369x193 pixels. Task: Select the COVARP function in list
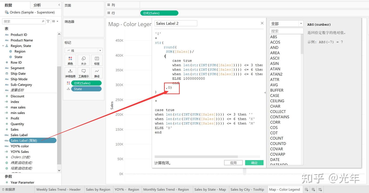[x=278, y=154]
